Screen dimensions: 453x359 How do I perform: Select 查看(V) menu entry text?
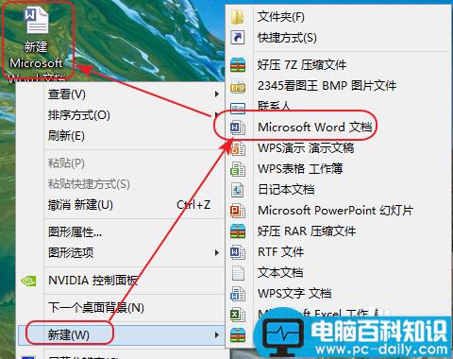[x=67, y=94]
